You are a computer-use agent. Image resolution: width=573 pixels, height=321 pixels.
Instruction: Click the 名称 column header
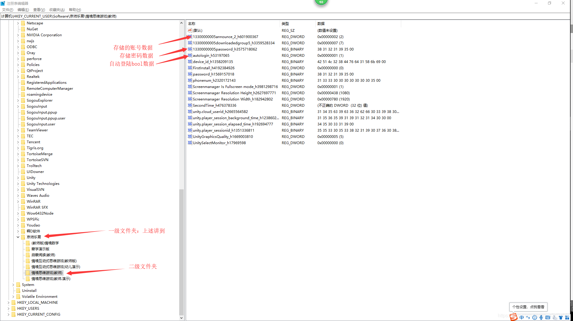[233, 23]
